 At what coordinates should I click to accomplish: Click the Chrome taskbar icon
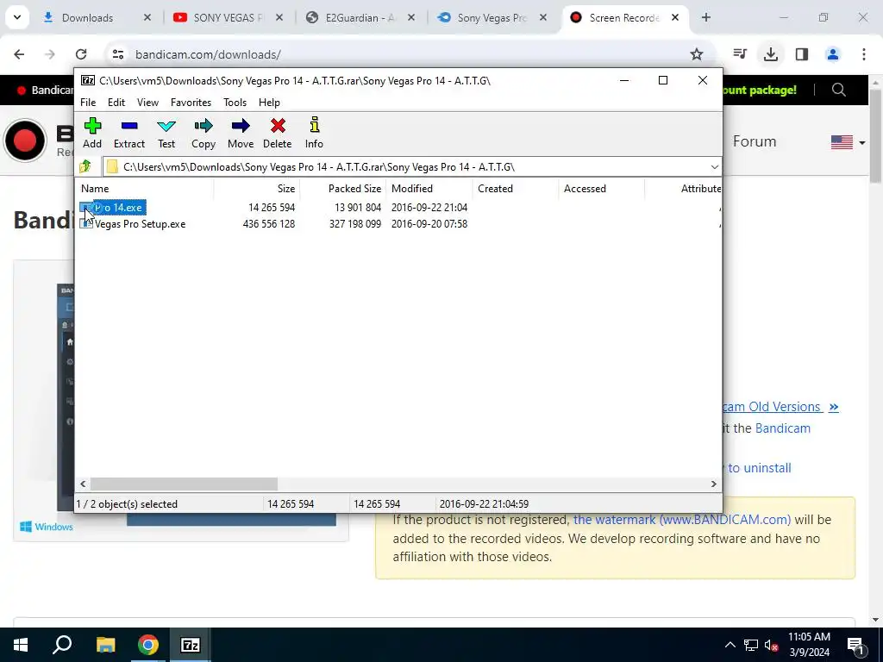coord(148,645)
